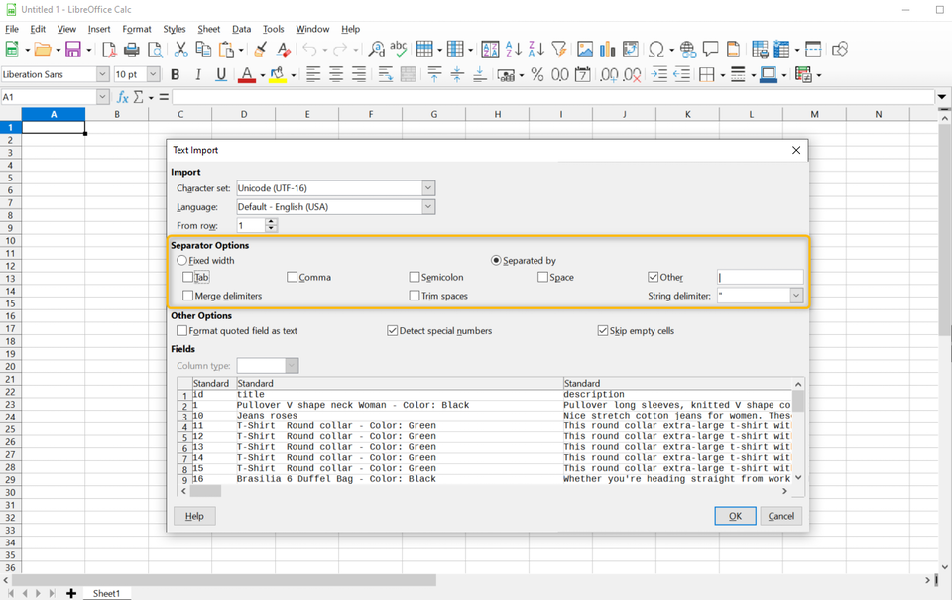
Task: Open the Character set dropdown
Action: tap(428, 188)
